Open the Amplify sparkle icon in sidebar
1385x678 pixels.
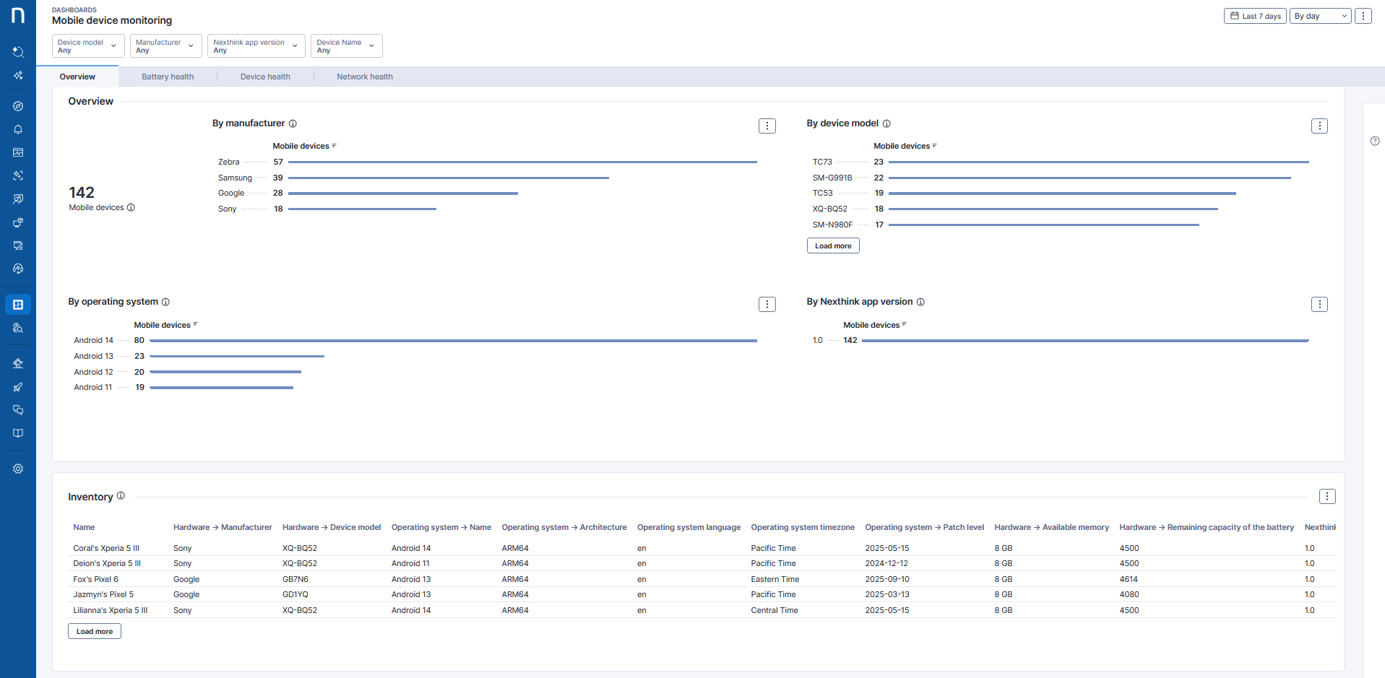click(18, 75)
